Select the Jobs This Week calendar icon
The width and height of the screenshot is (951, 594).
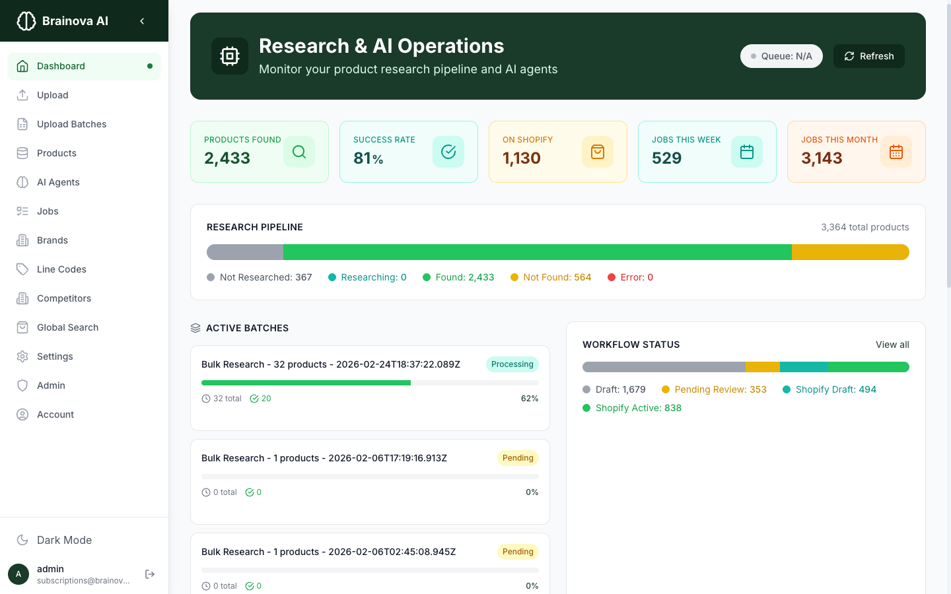[746, 152]
